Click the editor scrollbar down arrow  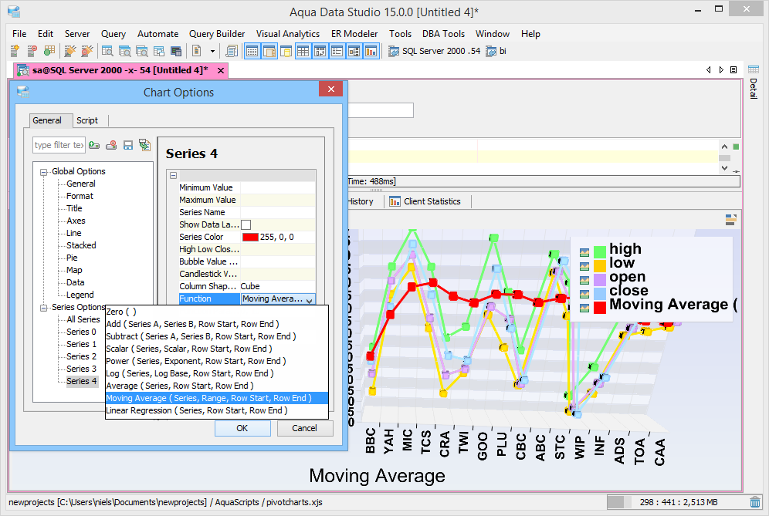724,168
